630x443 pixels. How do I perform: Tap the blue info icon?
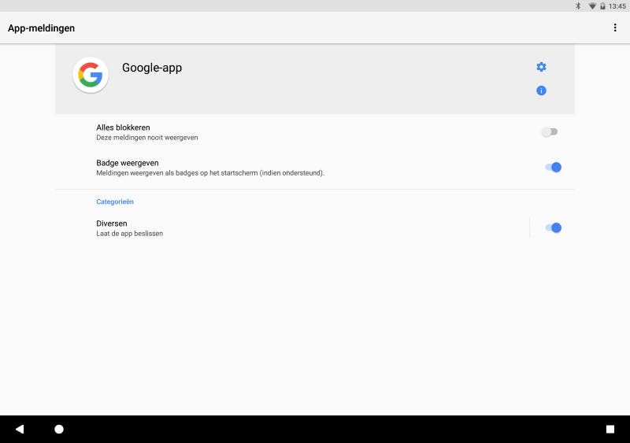541,90
